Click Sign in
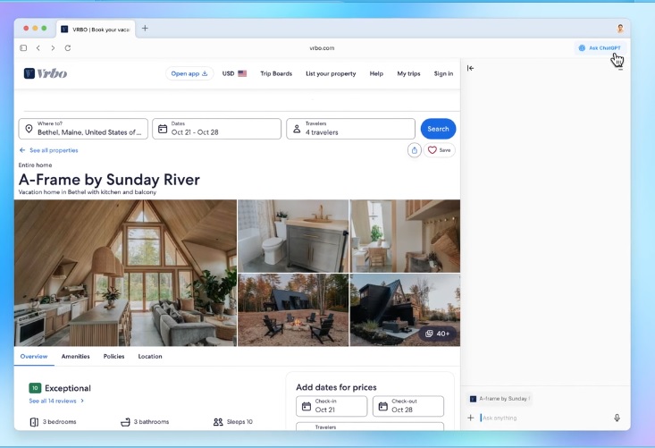The image size is (655, 448). point(443,73)
